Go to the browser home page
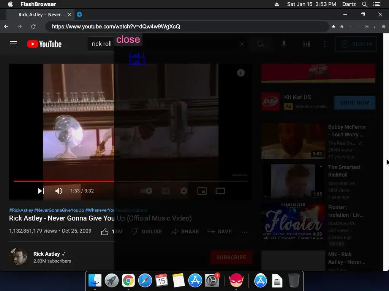Viewport: 389px width, 291px height. click(x=342, y=27)
